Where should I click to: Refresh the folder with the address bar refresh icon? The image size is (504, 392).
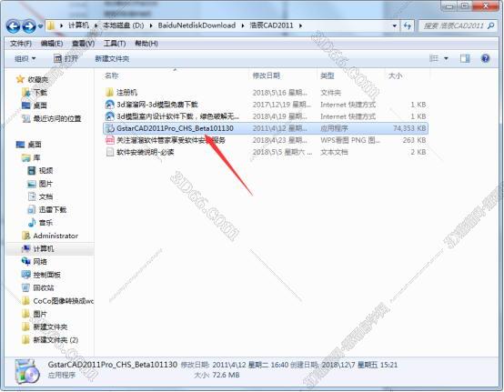pos(408,25)
